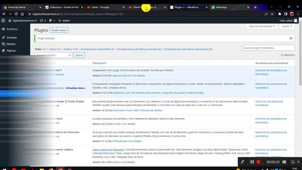
Task: Expand Opciones de pantalla panel
Action: click(x=261, y=26)
